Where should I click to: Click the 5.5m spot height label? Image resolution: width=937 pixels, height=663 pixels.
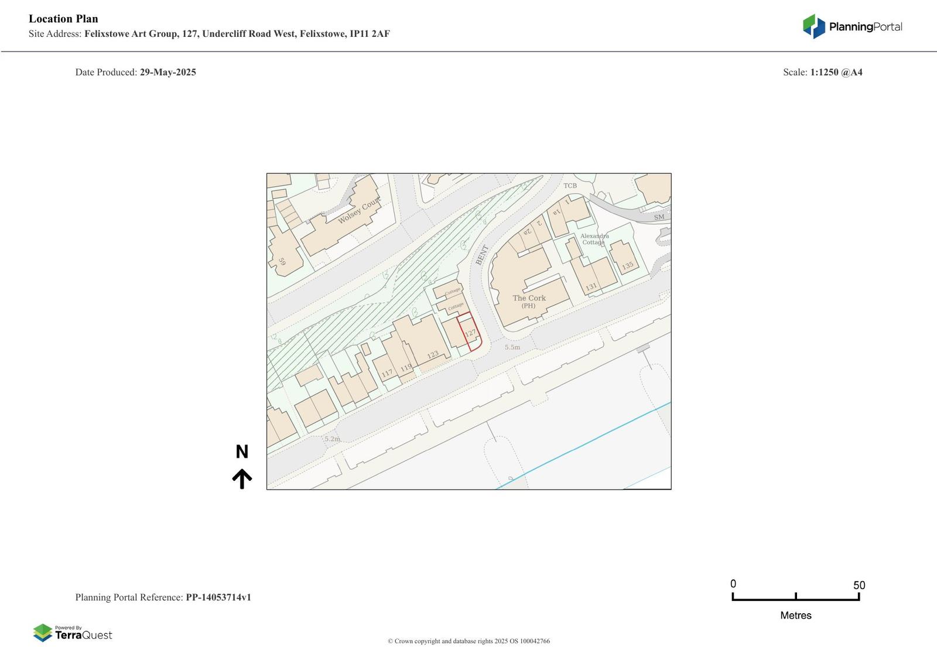(512, 347)
